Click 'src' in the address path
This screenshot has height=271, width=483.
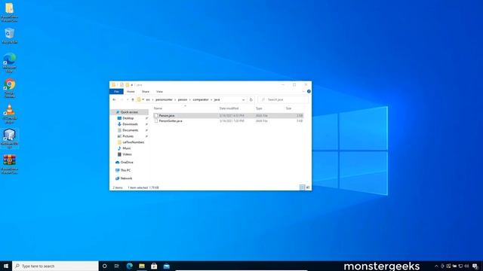[x=148, y=99]
